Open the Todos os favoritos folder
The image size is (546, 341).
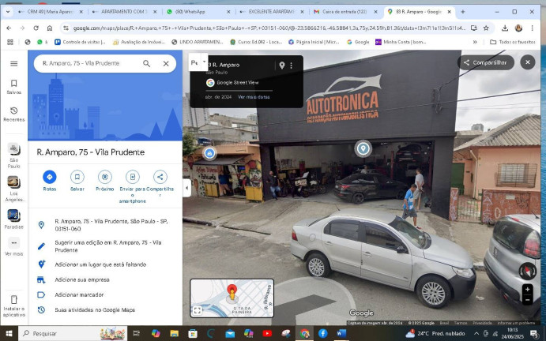513,42
